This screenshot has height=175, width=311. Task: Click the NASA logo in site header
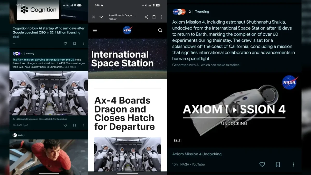click(128, 30)
